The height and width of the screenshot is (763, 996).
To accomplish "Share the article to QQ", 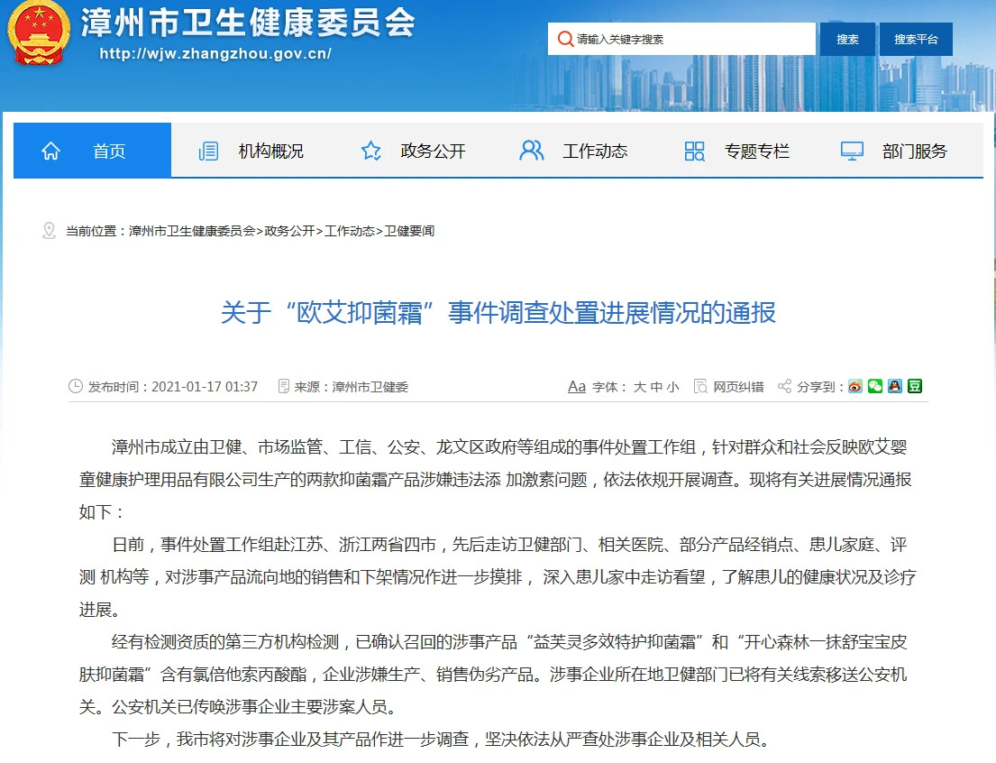I will (894, 386).
